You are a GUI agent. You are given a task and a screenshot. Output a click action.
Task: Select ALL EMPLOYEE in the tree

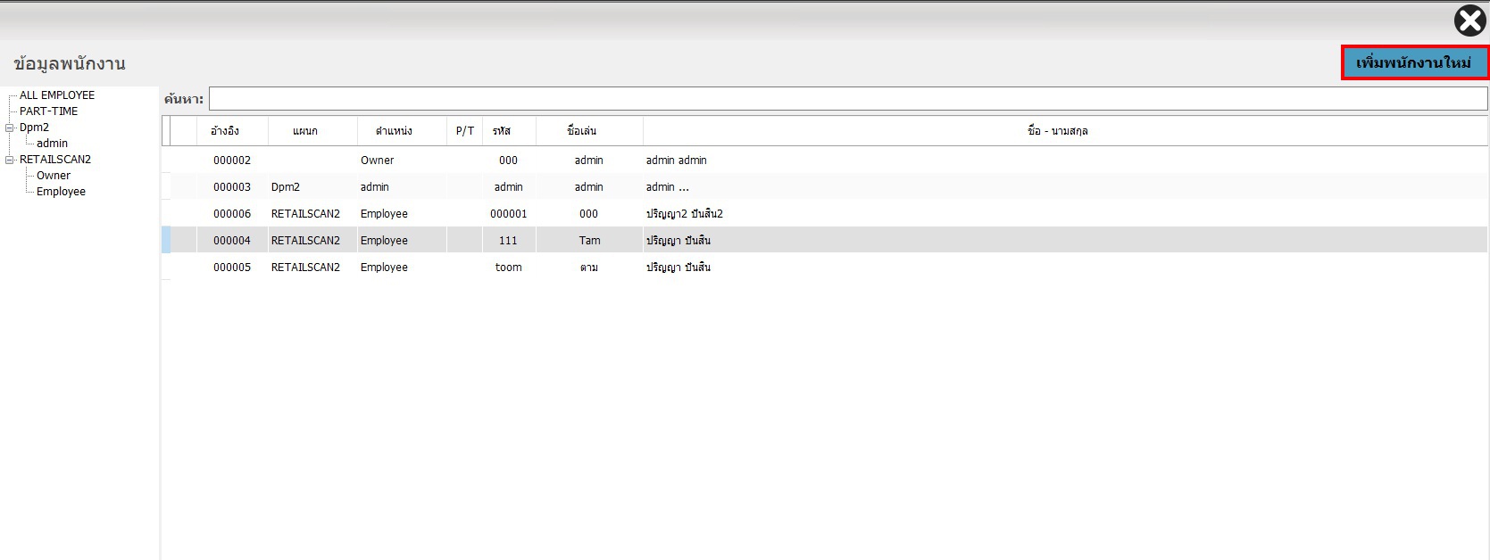point(57,95)
